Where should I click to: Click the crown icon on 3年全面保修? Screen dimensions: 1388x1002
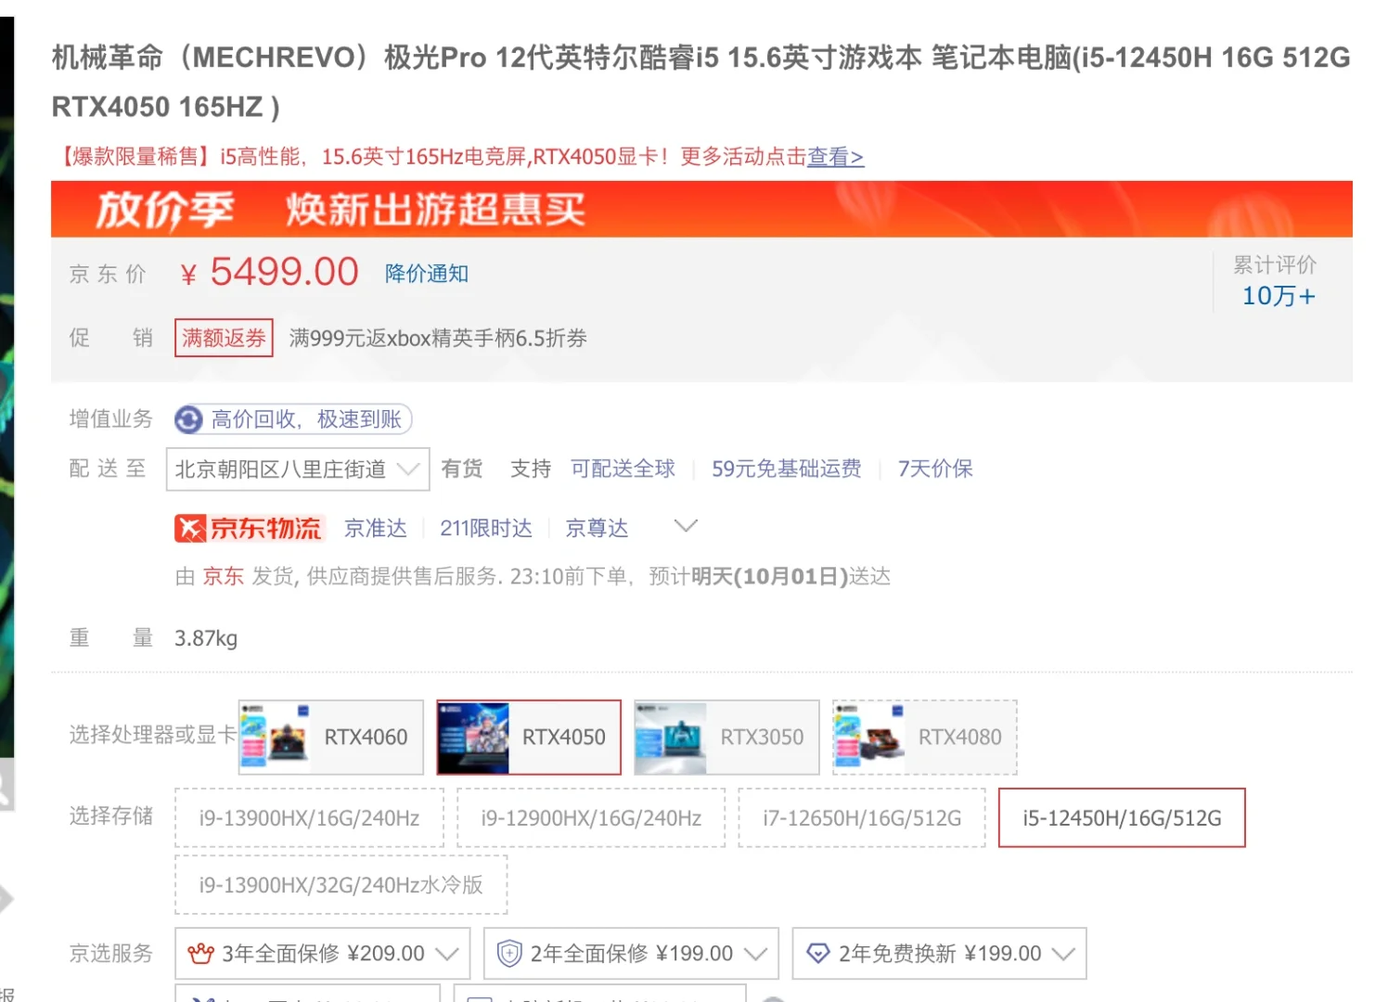[x=200, y=954]
